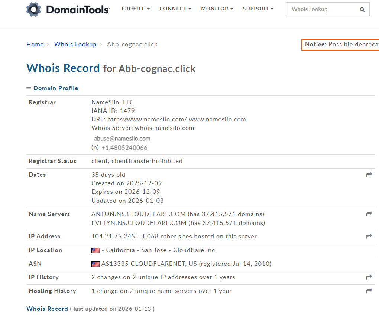Open the CONNECT dropdown menu
This screenshot has height=316, width=379.
point(175,9)
